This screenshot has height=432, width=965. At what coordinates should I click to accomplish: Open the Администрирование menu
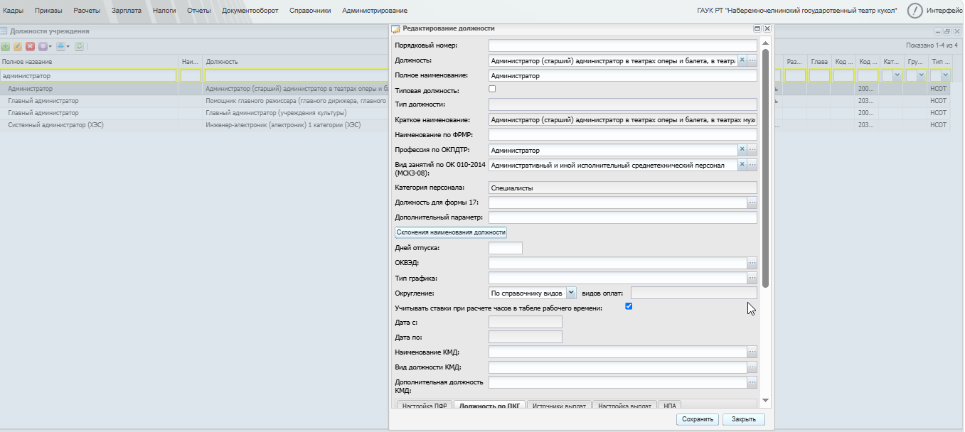375,11
